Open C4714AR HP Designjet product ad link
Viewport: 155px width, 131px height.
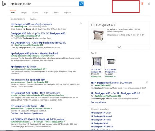click(x=111, y=71)
